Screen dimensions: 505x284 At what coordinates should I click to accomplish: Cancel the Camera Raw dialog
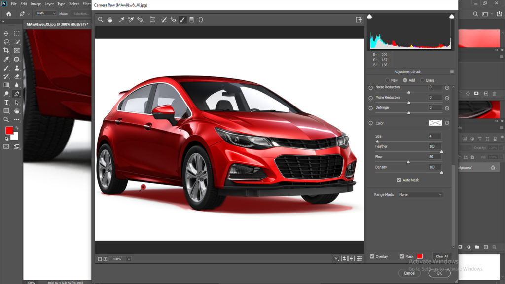[410, 273]
